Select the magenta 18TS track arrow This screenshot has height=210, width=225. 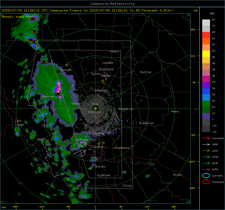[x=206, y=170]
